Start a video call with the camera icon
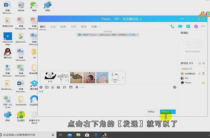 [180, 26]
